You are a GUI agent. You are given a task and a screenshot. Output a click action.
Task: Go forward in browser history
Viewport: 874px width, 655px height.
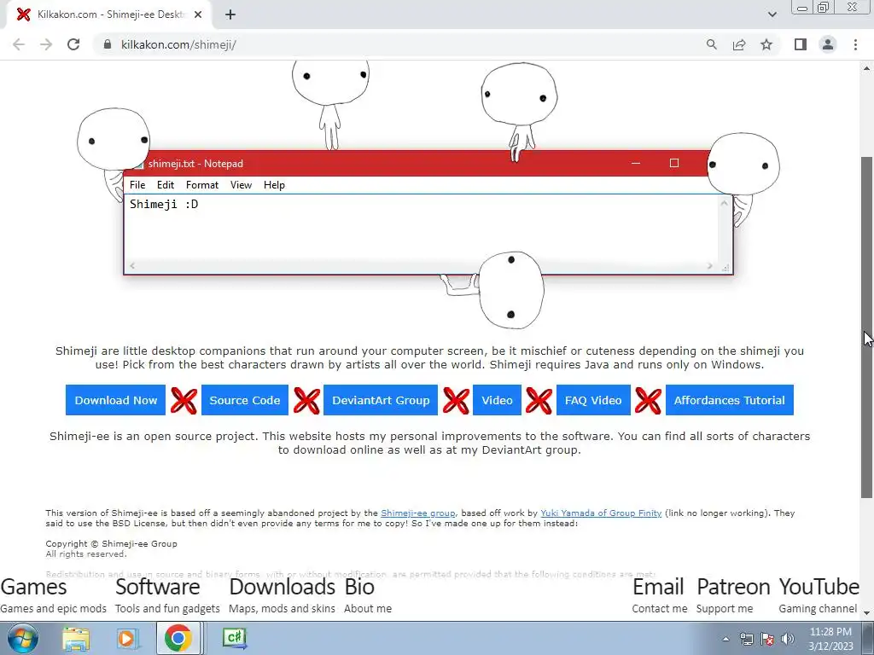coord(46,44)
